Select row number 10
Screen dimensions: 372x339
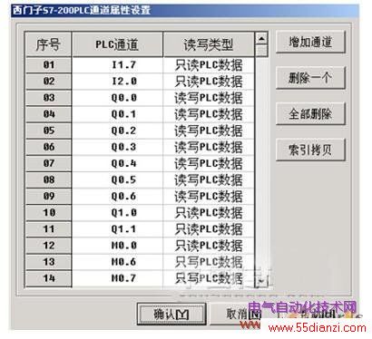49,213
